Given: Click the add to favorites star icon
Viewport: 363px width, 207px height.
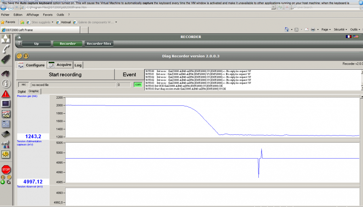Looking at the screenshot, I should (22, 22).
